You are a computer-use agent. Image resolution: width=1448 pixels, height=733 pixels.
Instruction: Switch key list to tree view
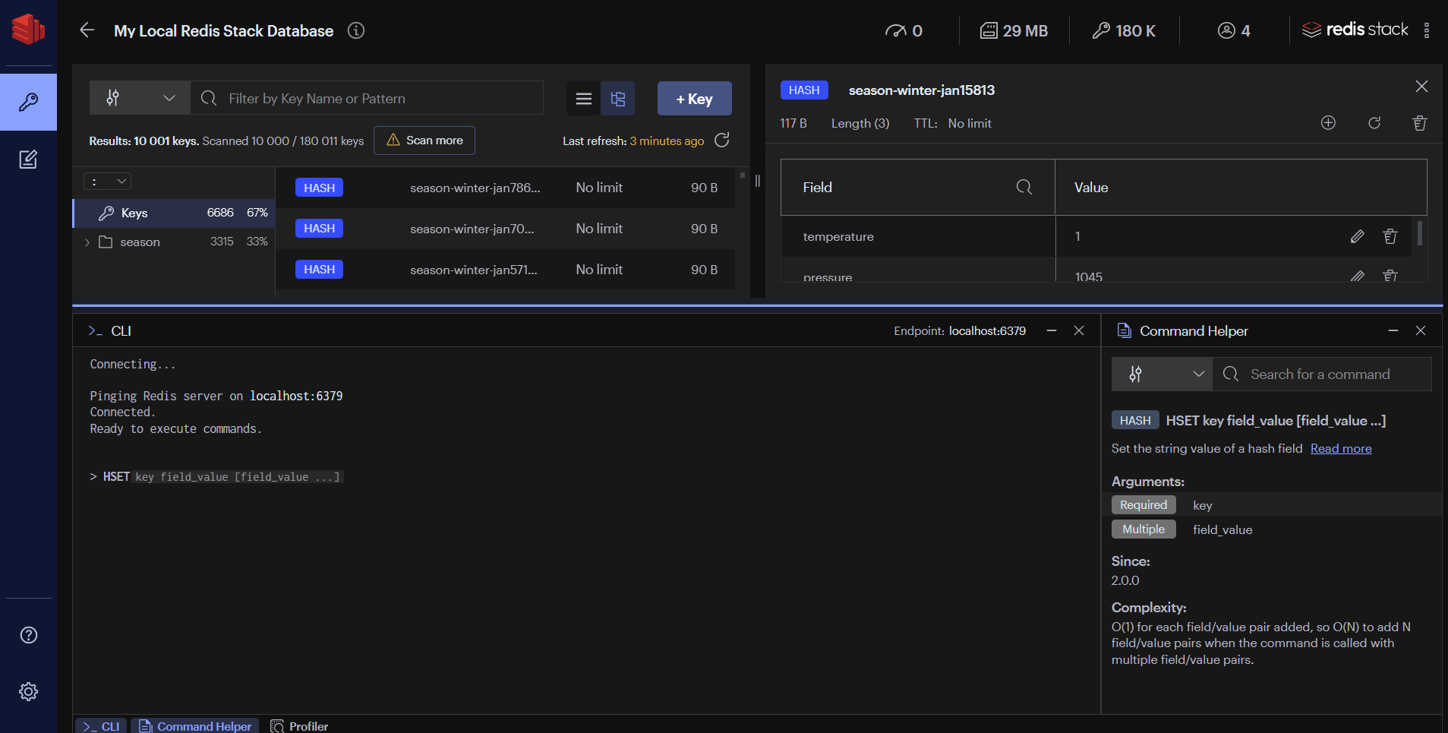click(x=617, y=98)
